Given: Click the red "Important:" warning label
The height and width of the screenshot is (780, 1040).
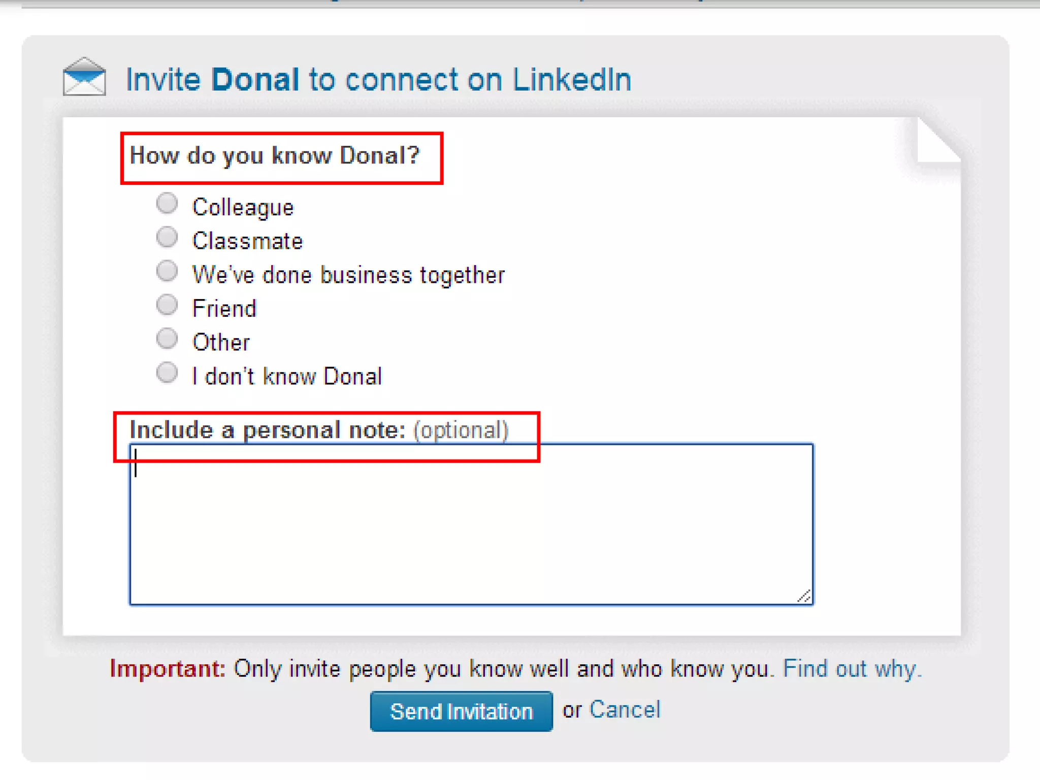Looking at the screenshot, I should pyautogui.click(x=168, y=669).
